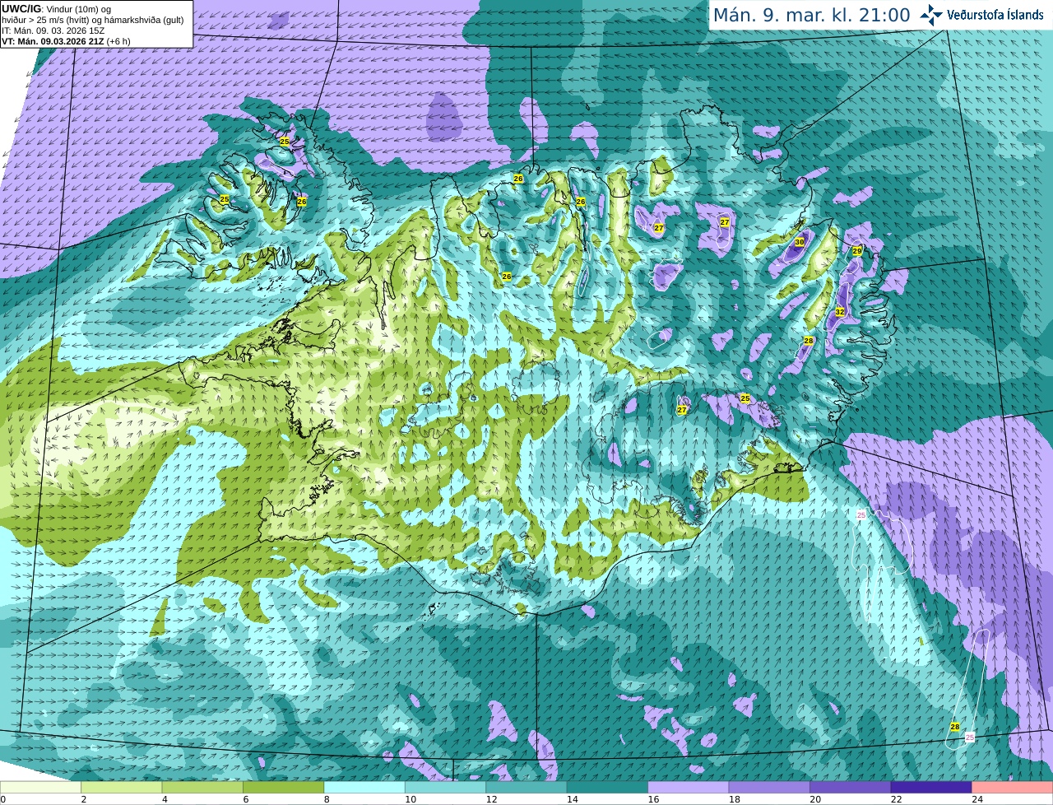Click the scale label 24

[977, 799]
